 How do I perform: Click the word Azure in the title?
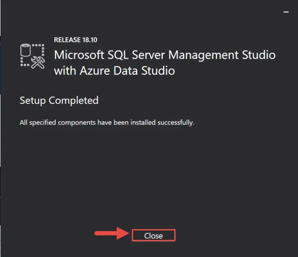click(95, 71)
